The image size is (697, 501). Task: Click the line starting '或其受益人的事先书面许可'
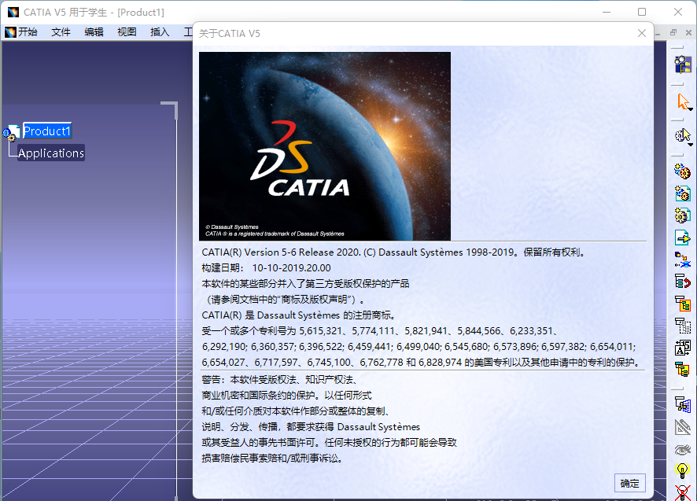coord(330,442)
